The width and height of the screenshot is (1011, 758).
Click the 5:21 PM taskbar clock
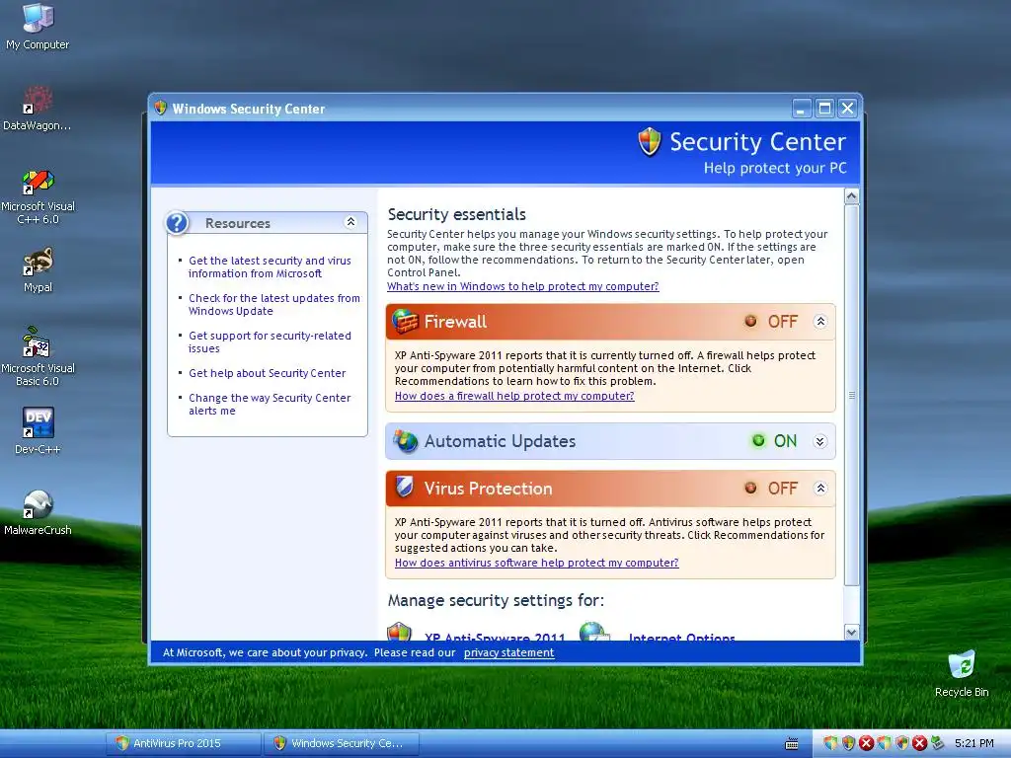click(x=974, y=743)
